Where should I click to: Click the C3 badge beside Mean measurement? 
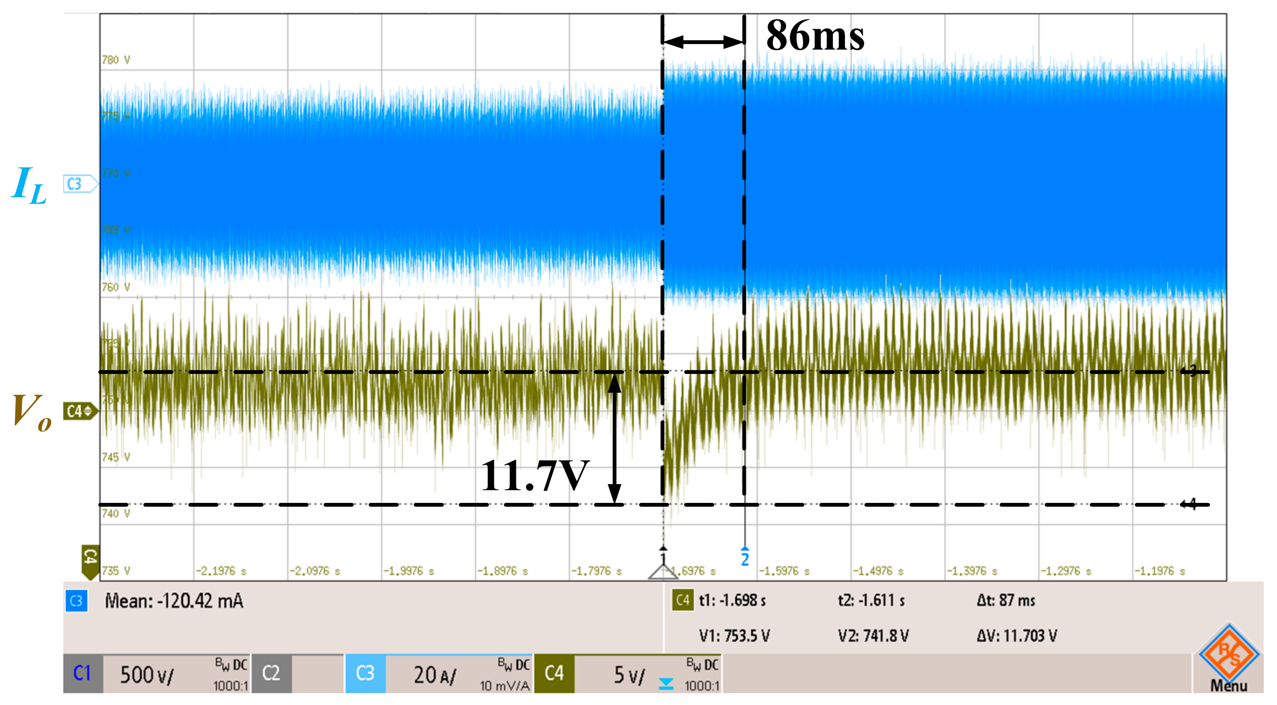pos(77,601)
